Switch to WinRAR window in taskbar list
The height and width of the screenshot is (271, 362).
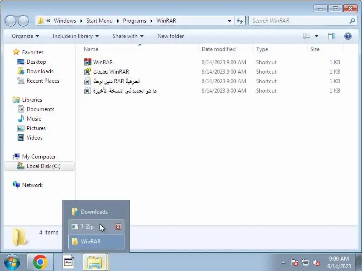[96, 242]
